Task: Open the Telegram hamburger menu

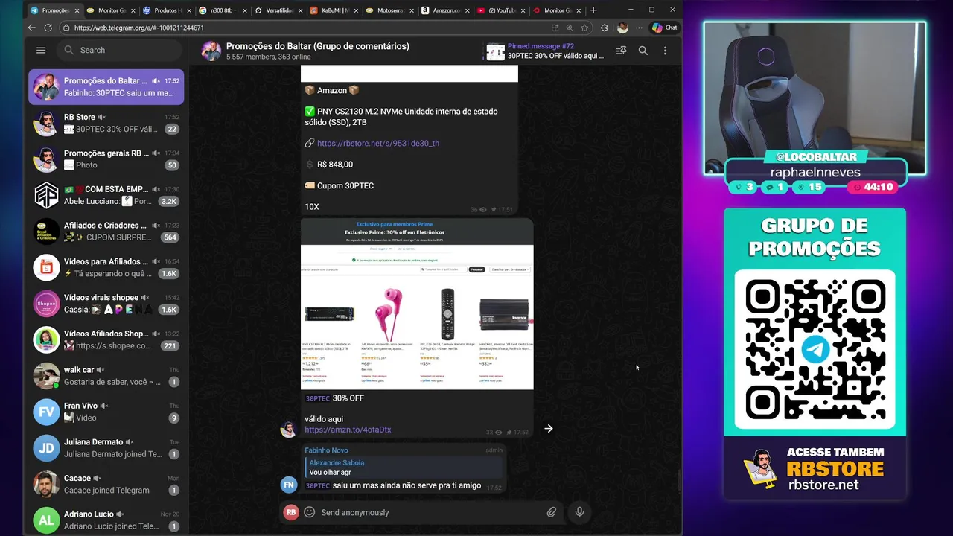Action: pos(41,50)
